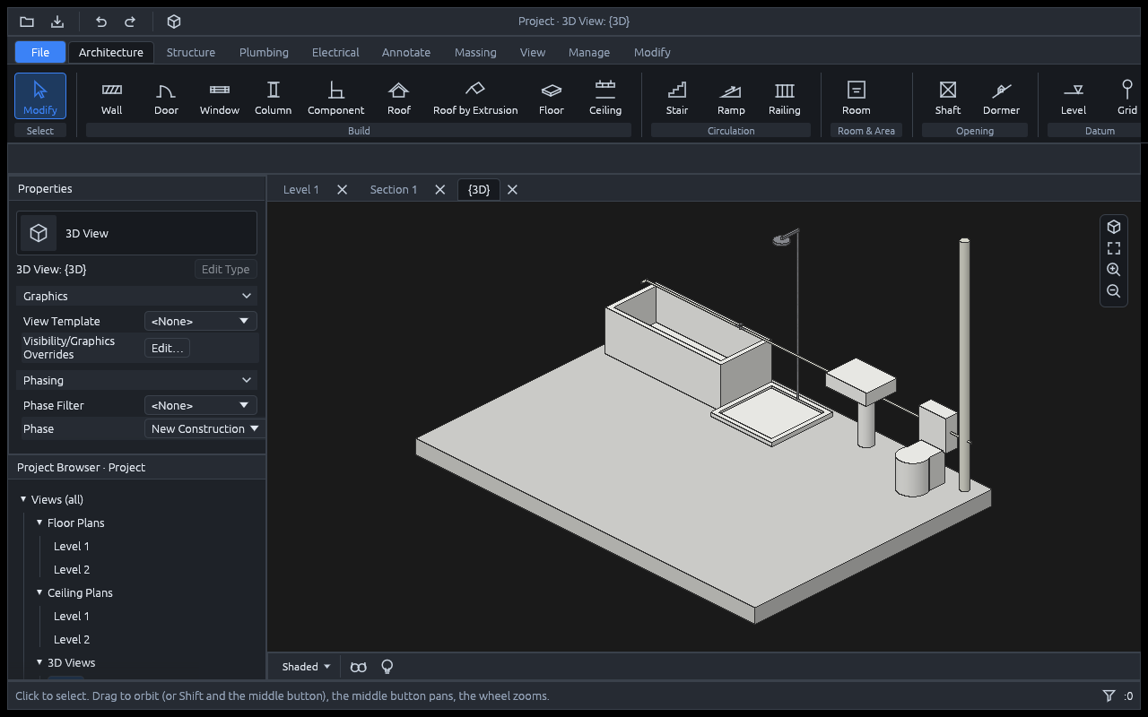Activate the Modify select tool

pyautogui.click(x=40, y=97)
